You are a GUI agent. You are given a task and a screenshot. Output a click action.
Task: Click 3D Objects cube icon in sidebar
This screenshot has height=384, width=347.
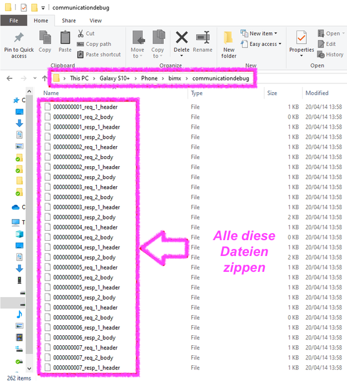pos(19,234)
